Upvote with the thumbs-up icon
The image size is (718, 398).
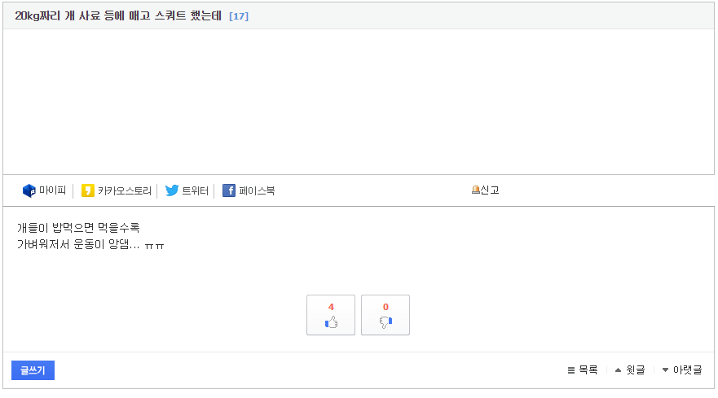(x=331, y=322)
